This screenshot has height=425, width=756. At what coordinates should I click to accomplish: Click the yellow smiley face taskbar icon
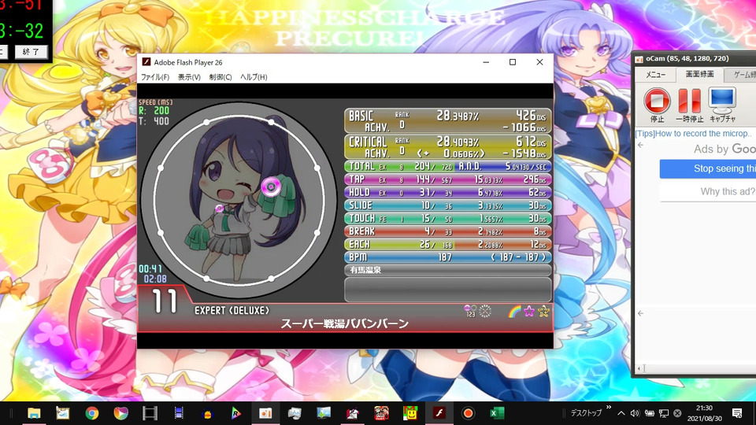click(409, 413)
